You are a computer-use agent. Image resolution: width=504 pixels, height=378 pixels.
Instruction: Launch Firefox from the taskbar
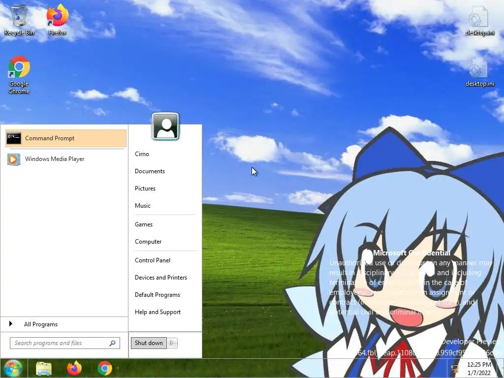[x=74, y=368]
